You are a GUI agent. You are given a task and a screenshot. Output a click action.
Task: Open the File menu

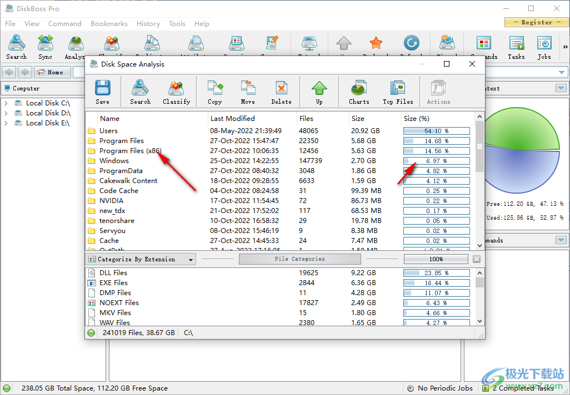[10, 24]
